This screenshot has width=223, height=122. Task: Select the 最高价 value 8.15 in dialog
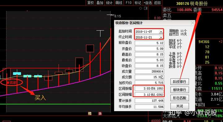click(x=149, y=54)
